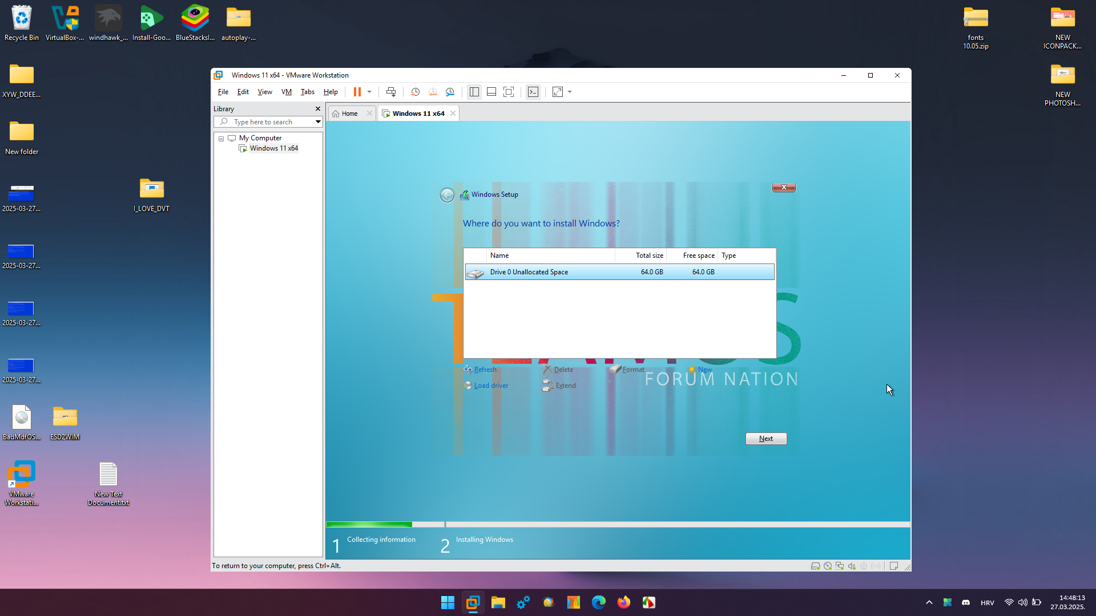Open the console view icon

tap(533, 92)
